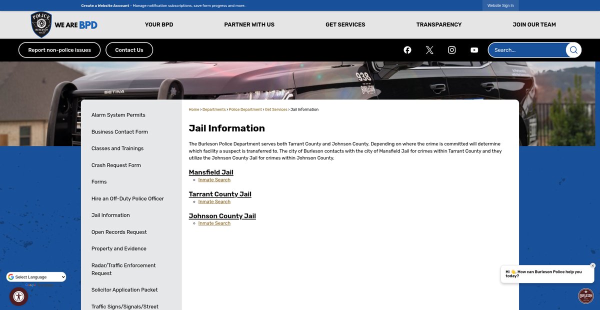600x310 pixels.
Task: Click Departments in the breadcrumb
Action: pos(214,109)
